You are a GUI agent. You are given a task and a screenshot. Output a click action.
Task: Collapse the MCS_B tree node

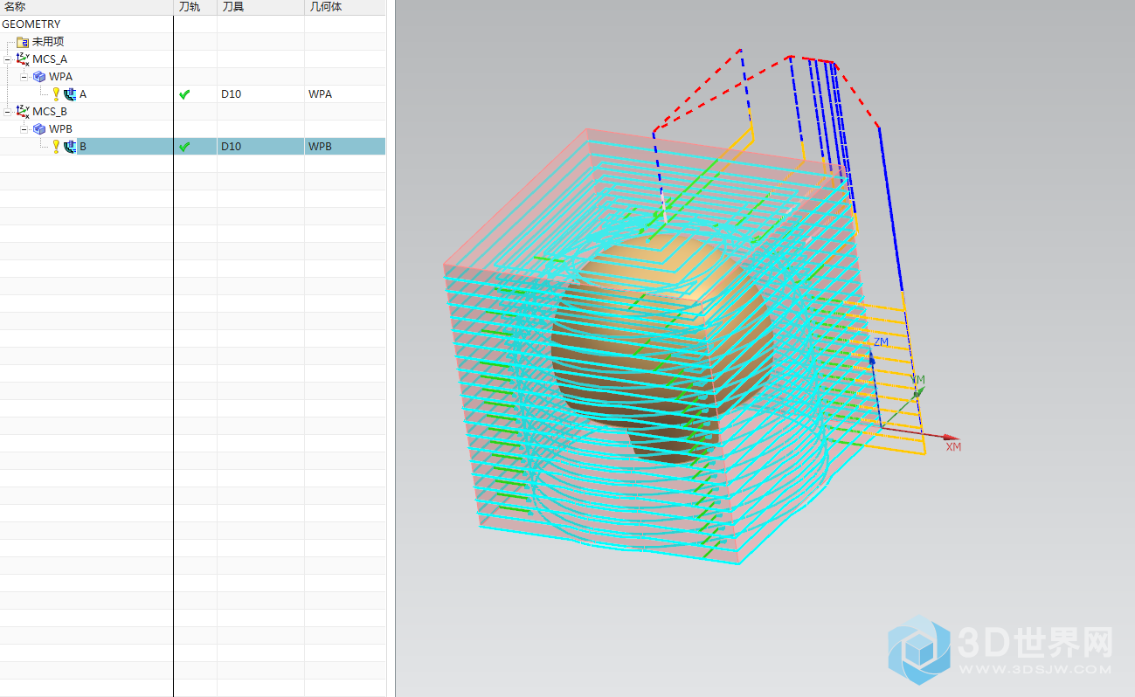coord(8,112)
